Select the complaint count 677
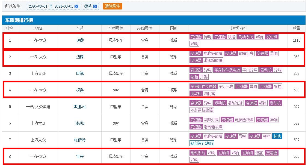 pos(297,107)
